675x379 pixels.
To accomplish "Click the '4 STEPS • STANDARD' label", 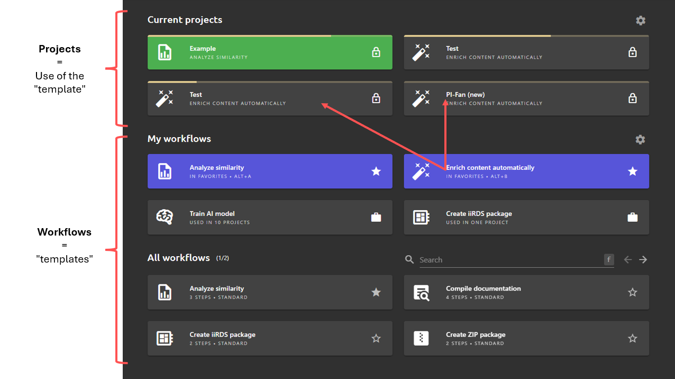I will click(475, 297).
